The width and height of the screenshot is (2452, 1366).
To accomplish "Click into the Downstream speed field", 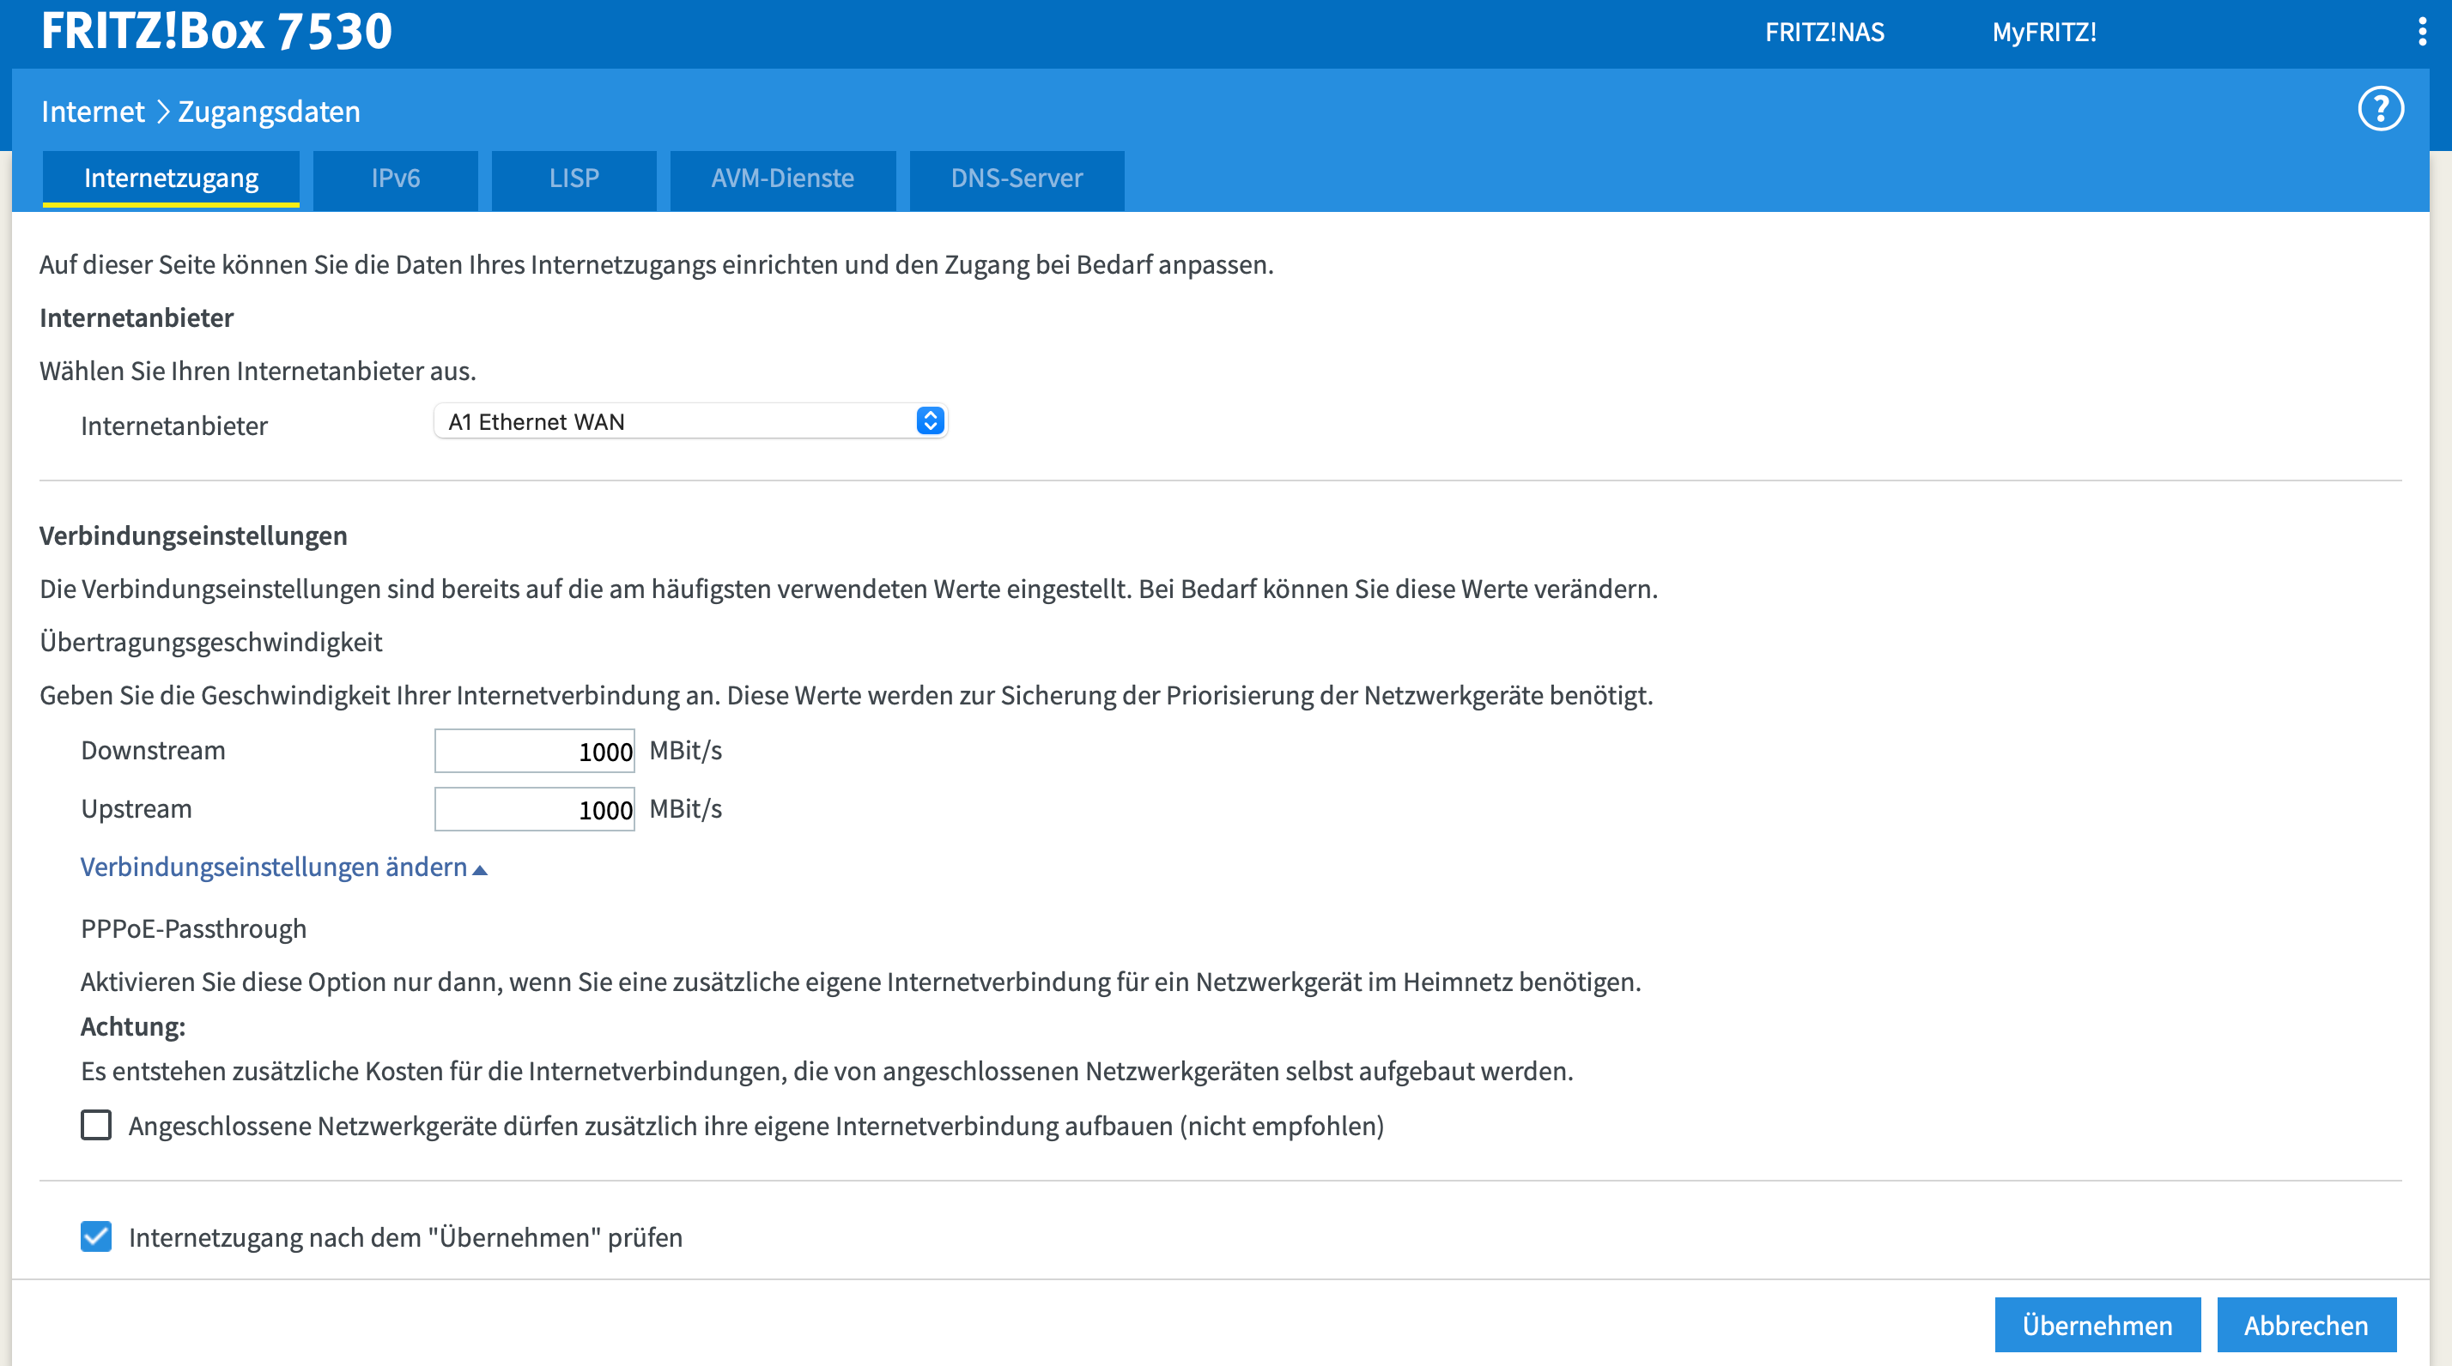I will point(534,751).
